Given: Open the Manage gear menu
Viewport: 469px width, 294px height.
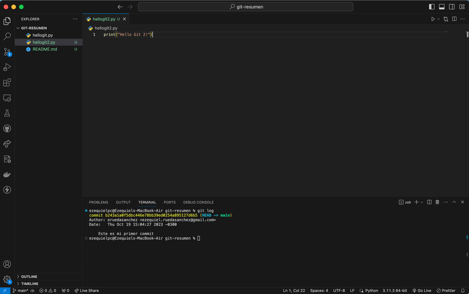Looking at the screenshot, I should 7,280.
